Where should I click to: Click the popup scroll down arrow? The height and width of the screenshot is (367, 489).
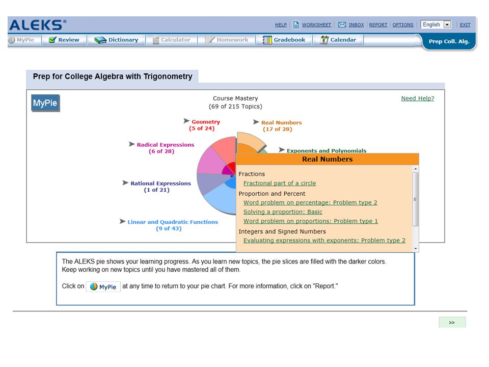[x=415, y=248]
